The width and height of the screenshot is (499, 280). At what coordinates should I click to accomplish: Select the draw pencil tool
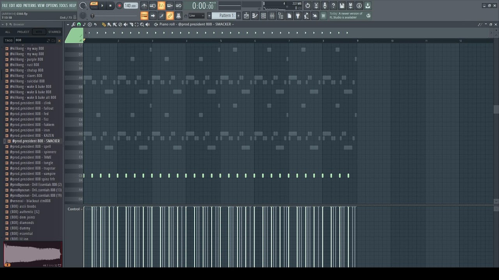click(103, 24)
